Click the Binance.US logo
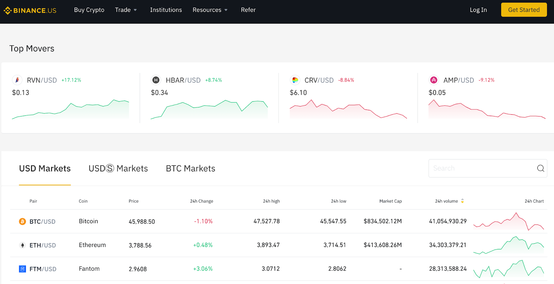This screenshot has height=284, width=554. pos(30,10)
